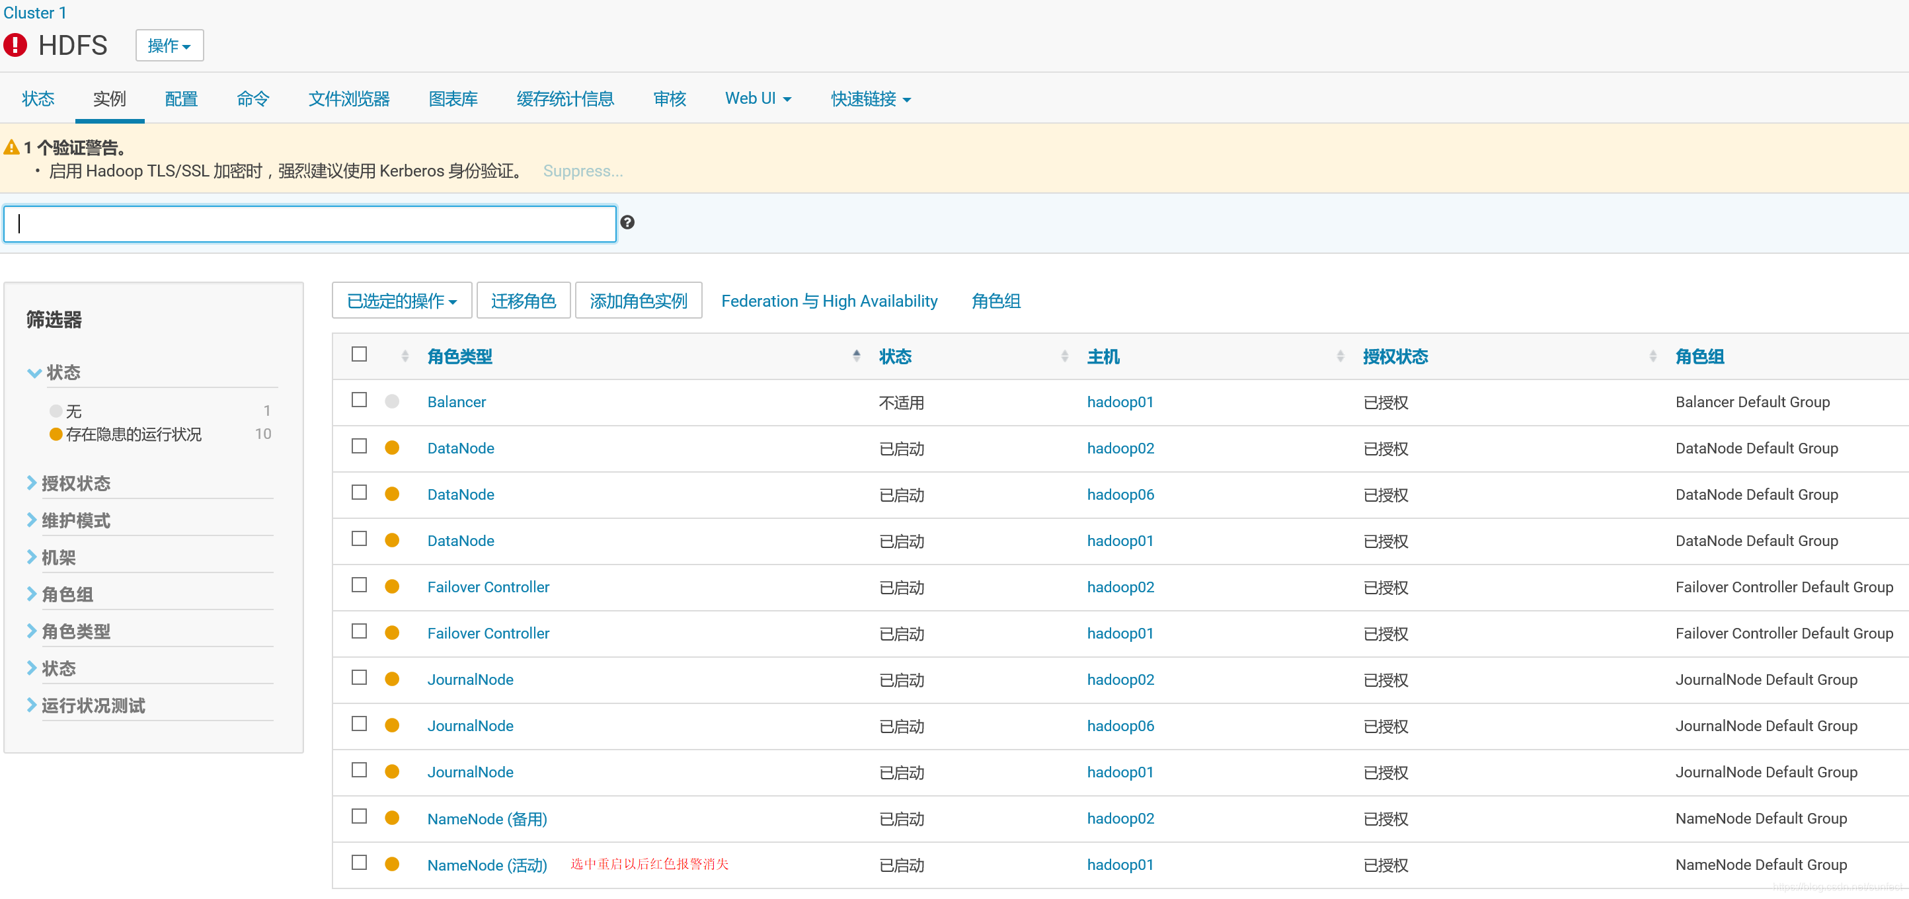Open the 图表库 tab
Image resolution: width=1909 pixels, height=899 pixels.
(453, 98)
